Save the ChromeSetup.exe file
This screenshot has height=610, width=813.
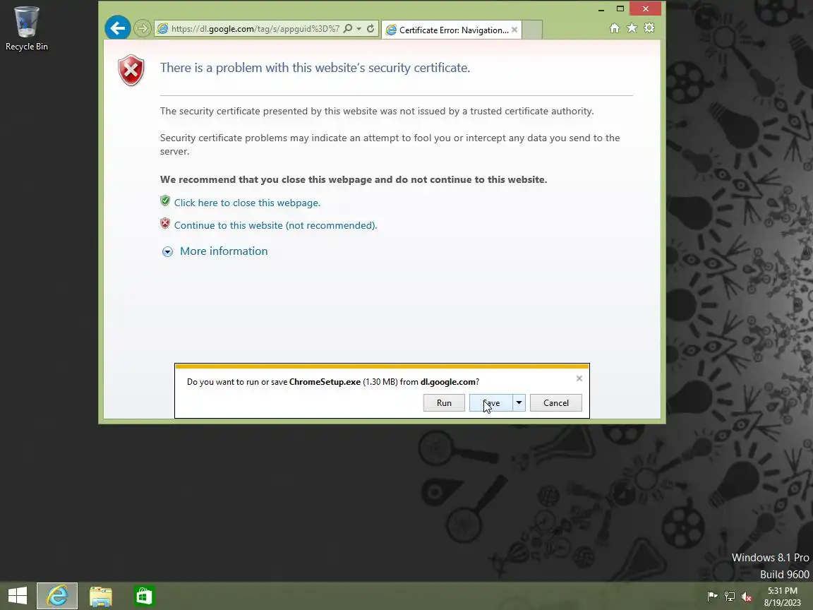click(x=491, y=403)
